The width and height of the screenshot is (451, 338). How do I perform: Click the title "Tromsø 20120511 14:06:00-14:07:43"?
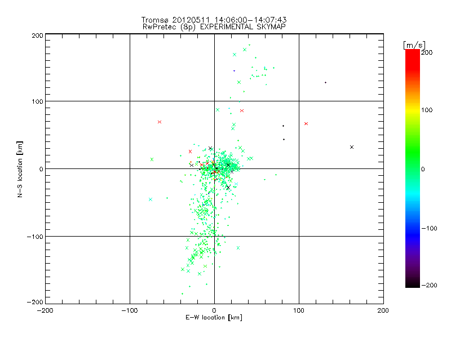click(214, 20)
